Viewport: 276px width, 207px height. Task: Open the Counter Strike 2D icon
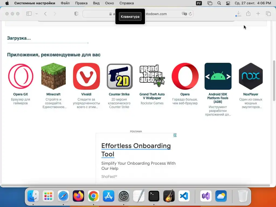click(119, 76)
